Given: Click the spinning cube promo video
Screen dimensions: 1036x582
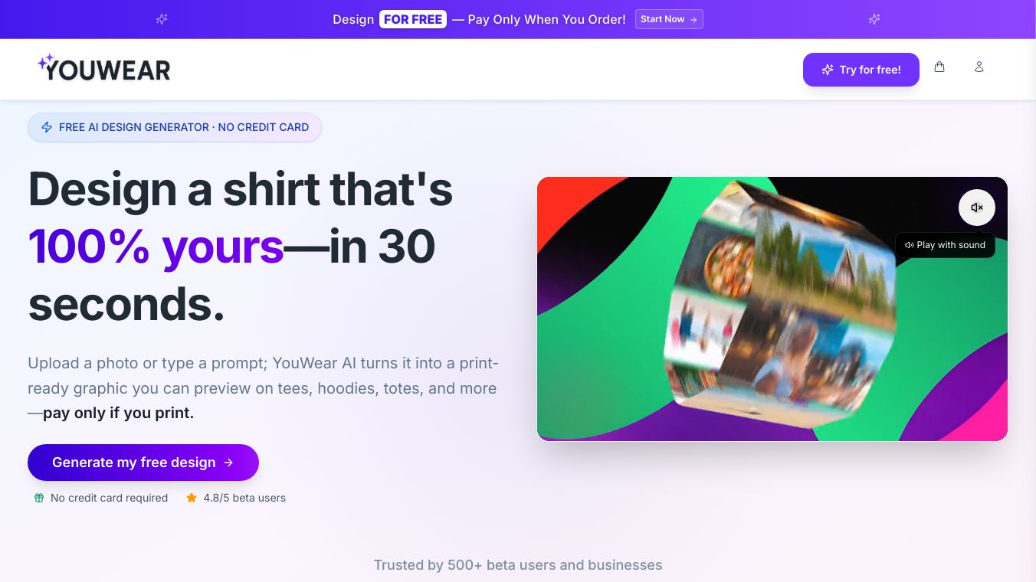Looking at the screenshot, I should [772, 309].
